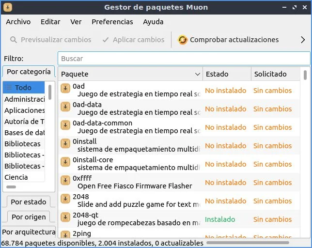Switch to Por categoría tab
This screenshot has width=312, height=248.
[29, 72]
